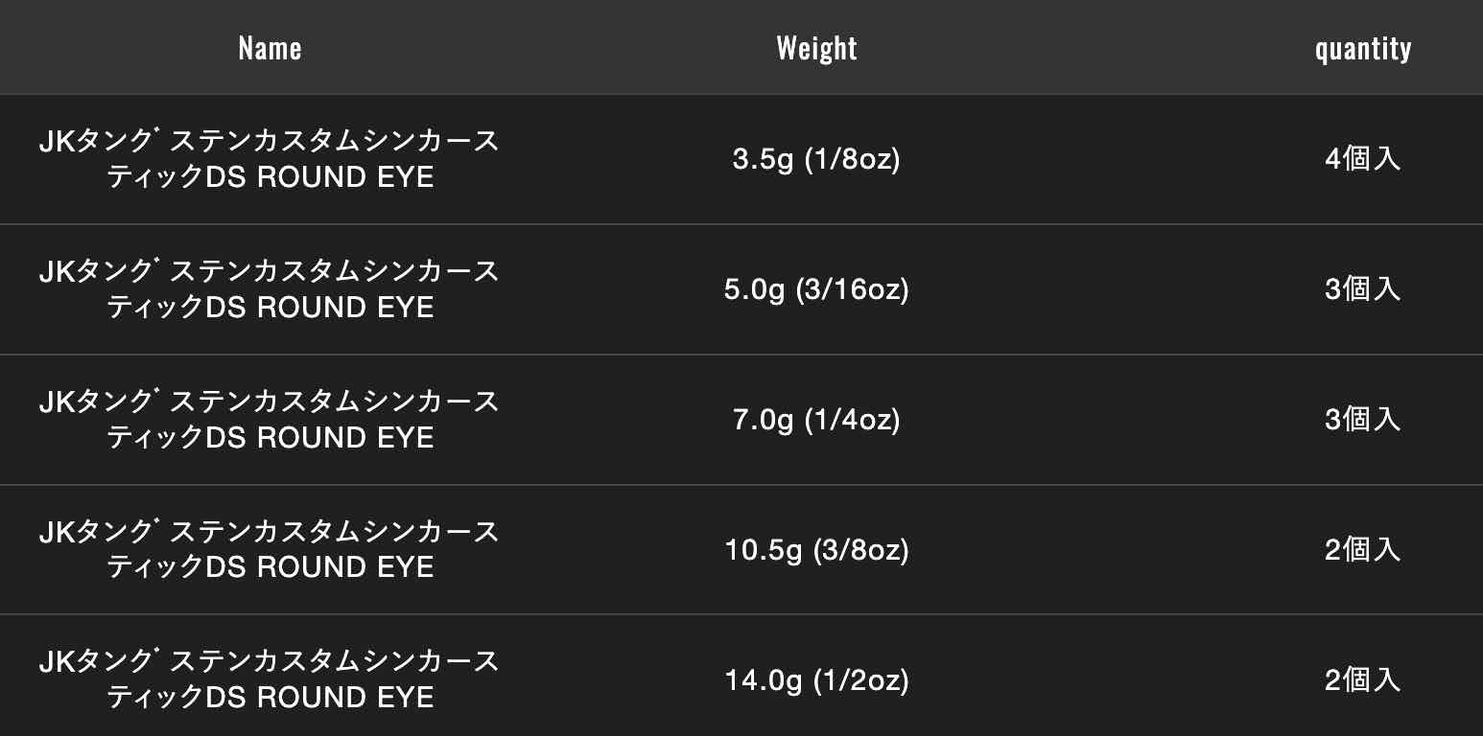Screen dimensions: 1483x736
Task: Click the 4個入 quantity cell
Action: pos(1362,159)
